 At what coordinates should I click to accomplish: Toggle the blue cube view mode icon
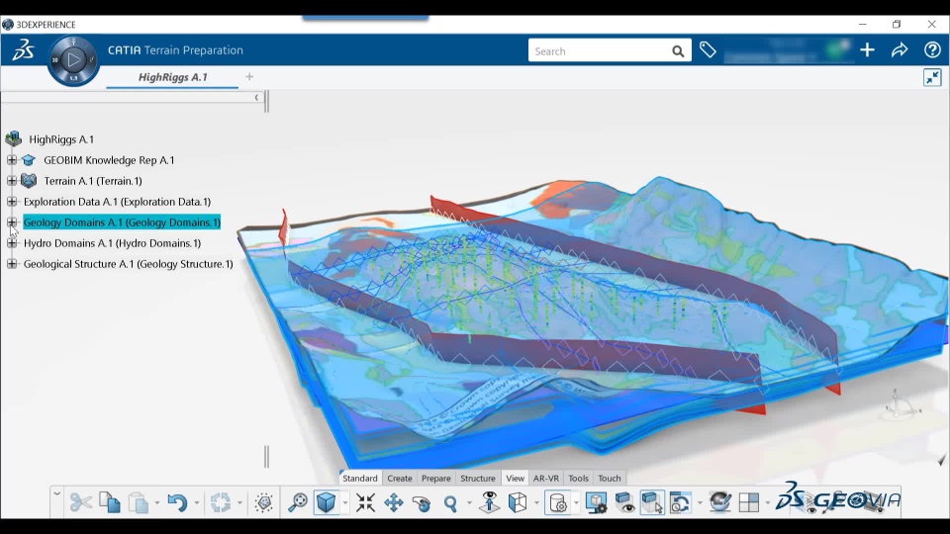[x=326, y=502]
